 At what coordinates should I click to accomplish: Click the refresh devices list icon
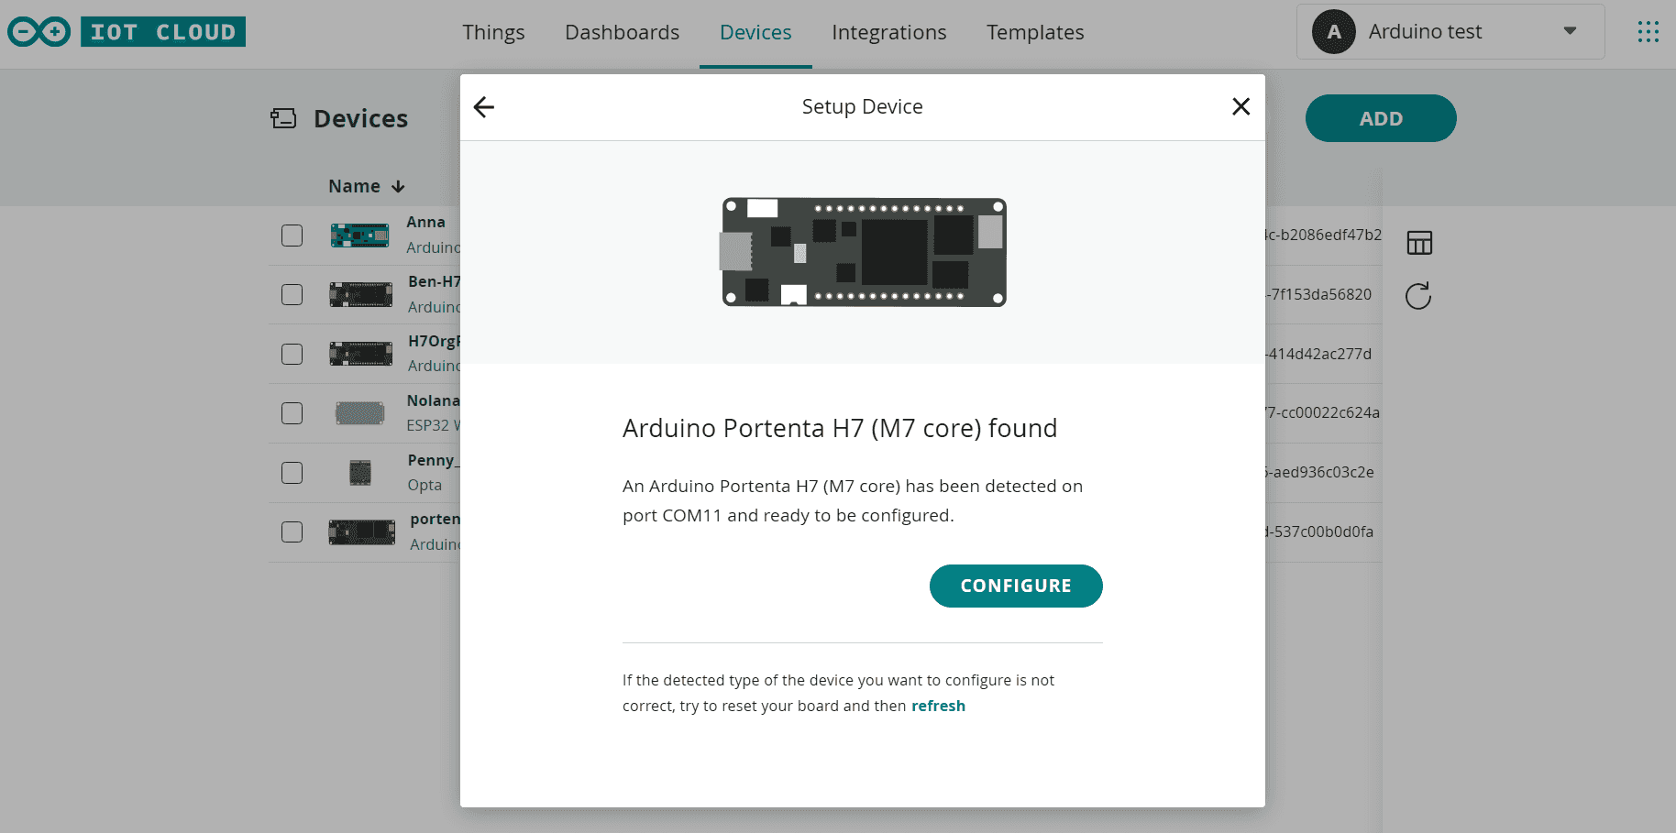pos(1418,296)
